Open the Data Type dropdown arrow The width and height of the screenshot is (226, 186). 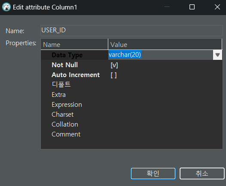217,55
